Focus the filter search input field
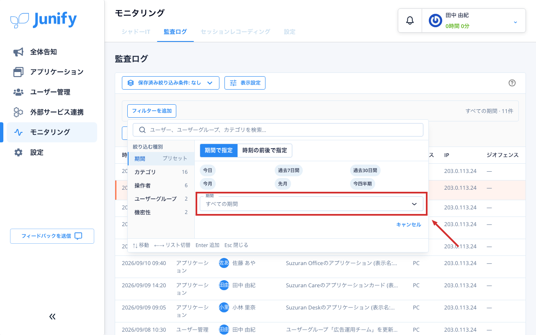The image size is (536, 335). (278, 130)
